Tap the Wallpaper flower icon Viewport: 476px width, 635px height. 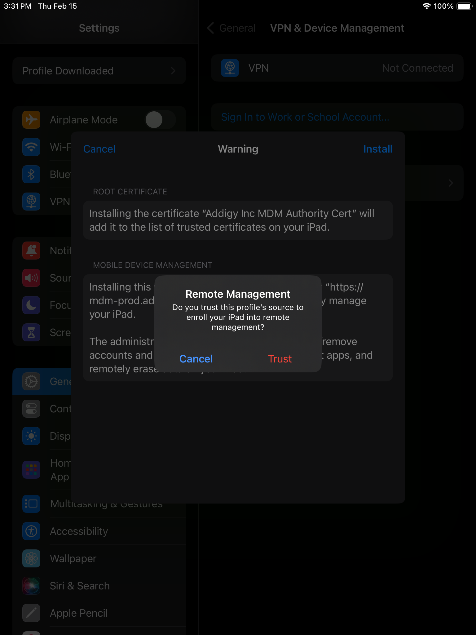coord(31,558)
